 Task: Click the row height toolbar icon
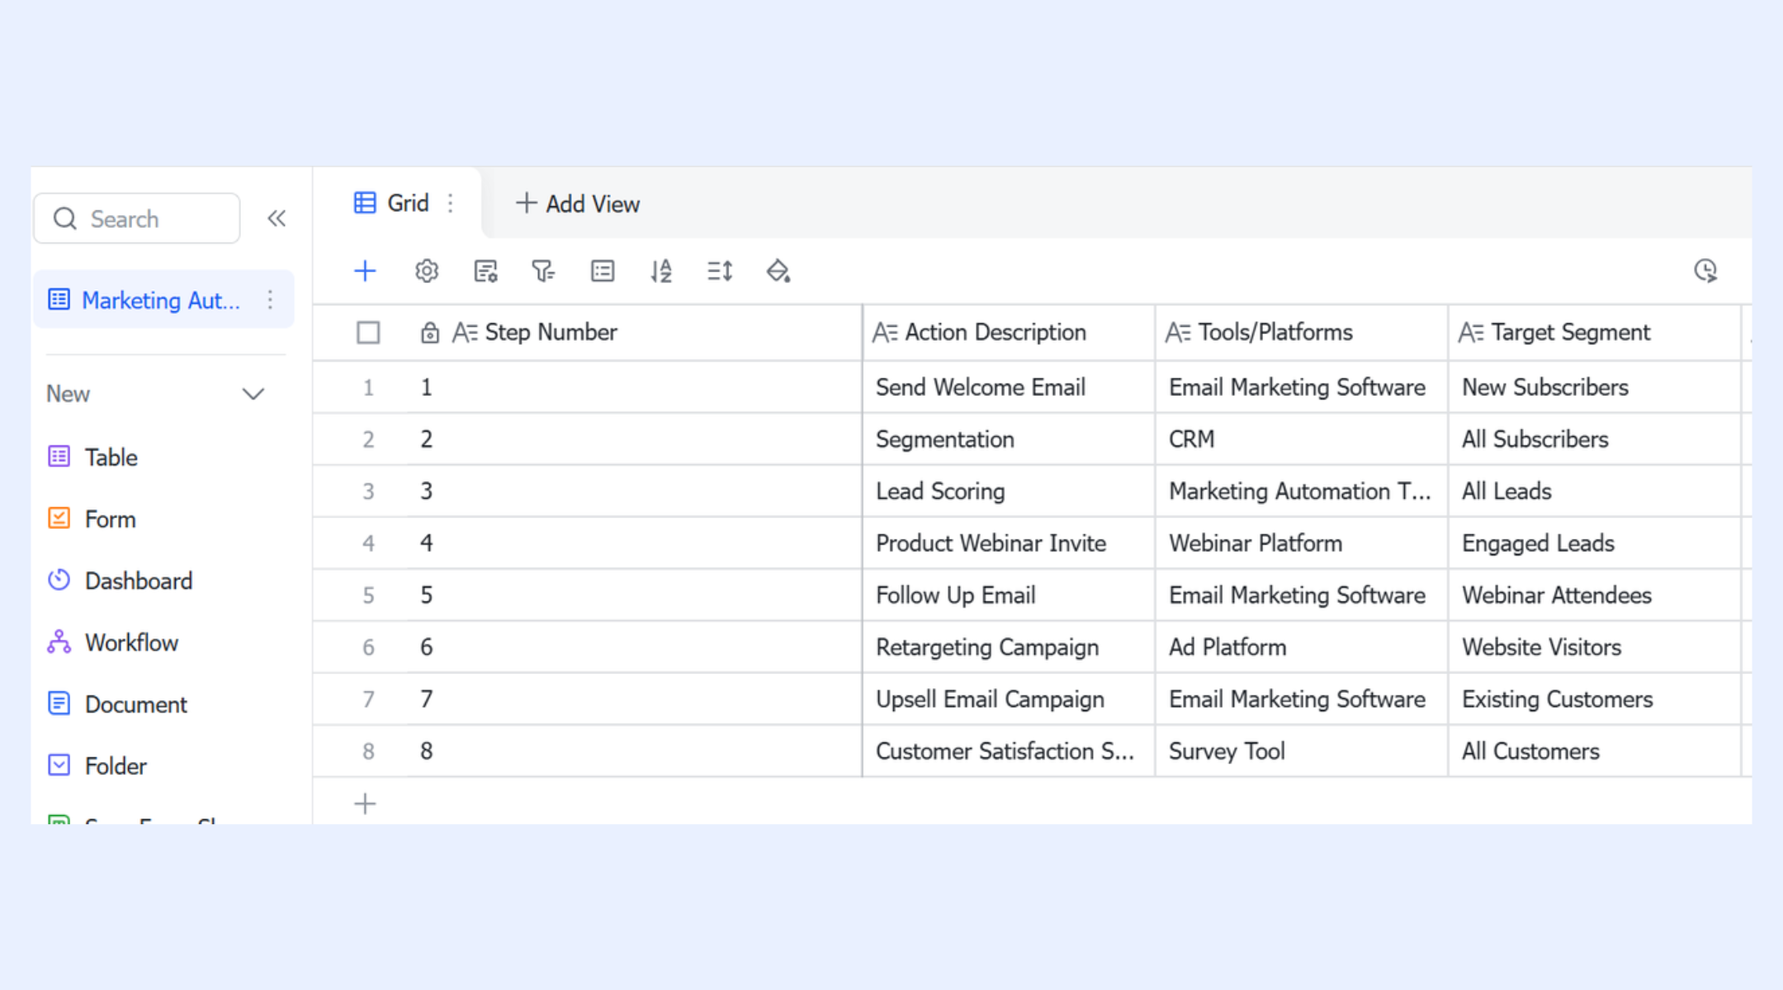pyautogui.click(x=720, y=271)
